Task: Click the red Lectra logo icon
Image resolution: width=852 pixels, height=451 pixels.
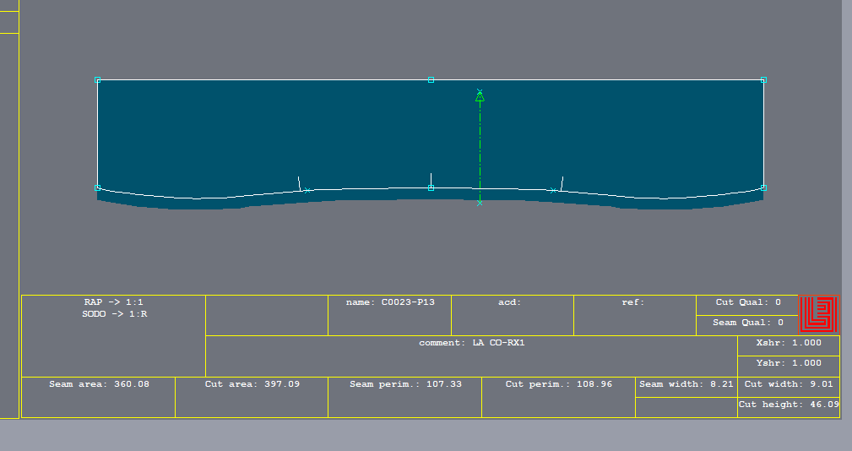Action: [x=819, y=314]
